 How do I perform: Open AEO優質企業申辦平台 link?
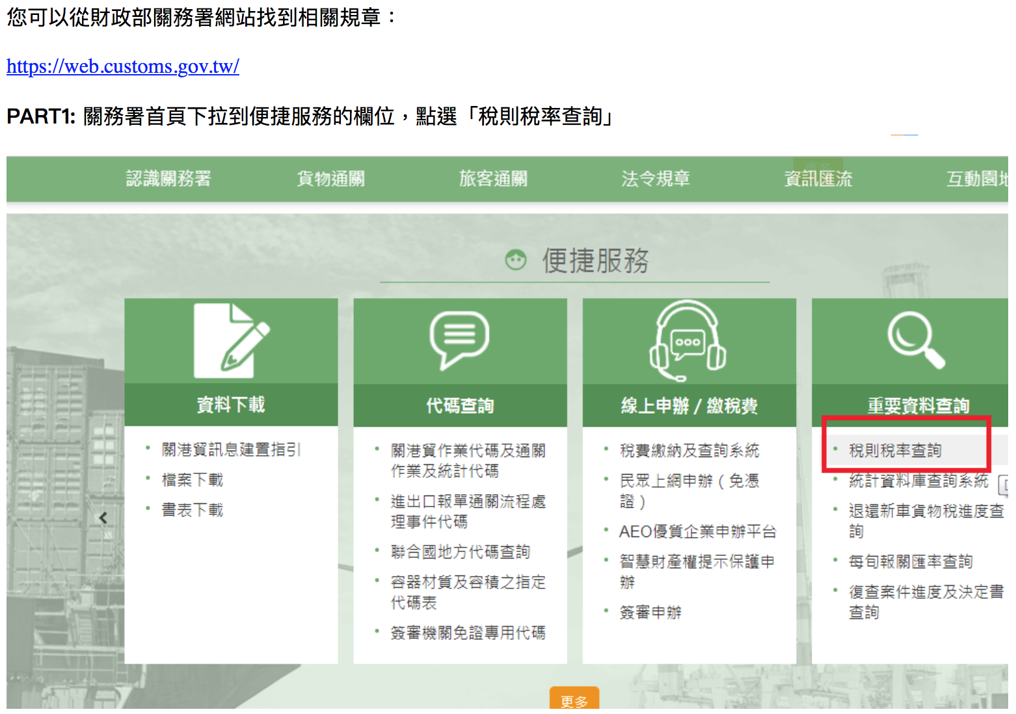[x=697, y=532]
